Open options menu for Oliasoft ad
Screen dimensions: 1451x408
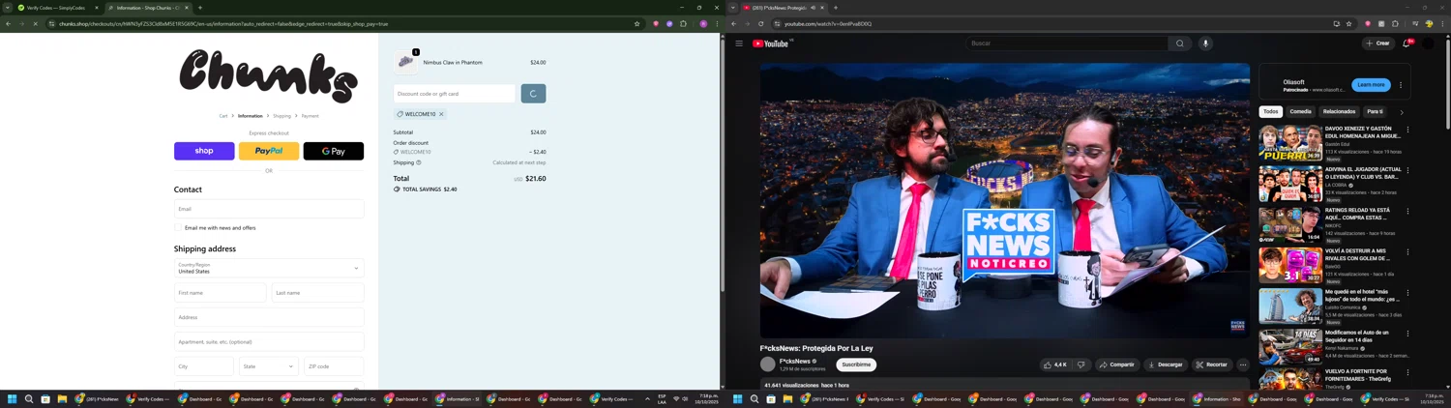click(1401, 85)
